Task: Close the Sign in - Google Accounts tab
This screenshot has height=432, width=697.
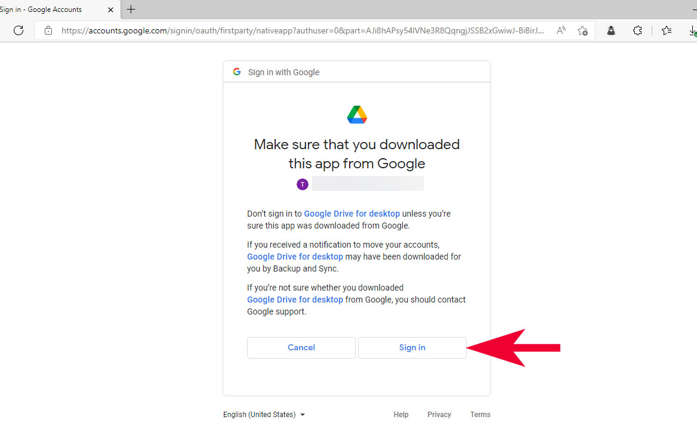Action: (x=110, y=10)
